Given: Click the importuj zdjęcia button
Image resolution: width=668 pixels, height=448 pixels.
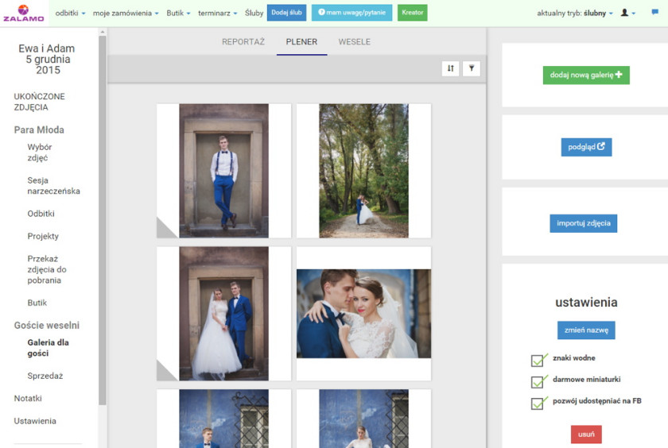Looking at the screenshot, I should click(584, 223).
